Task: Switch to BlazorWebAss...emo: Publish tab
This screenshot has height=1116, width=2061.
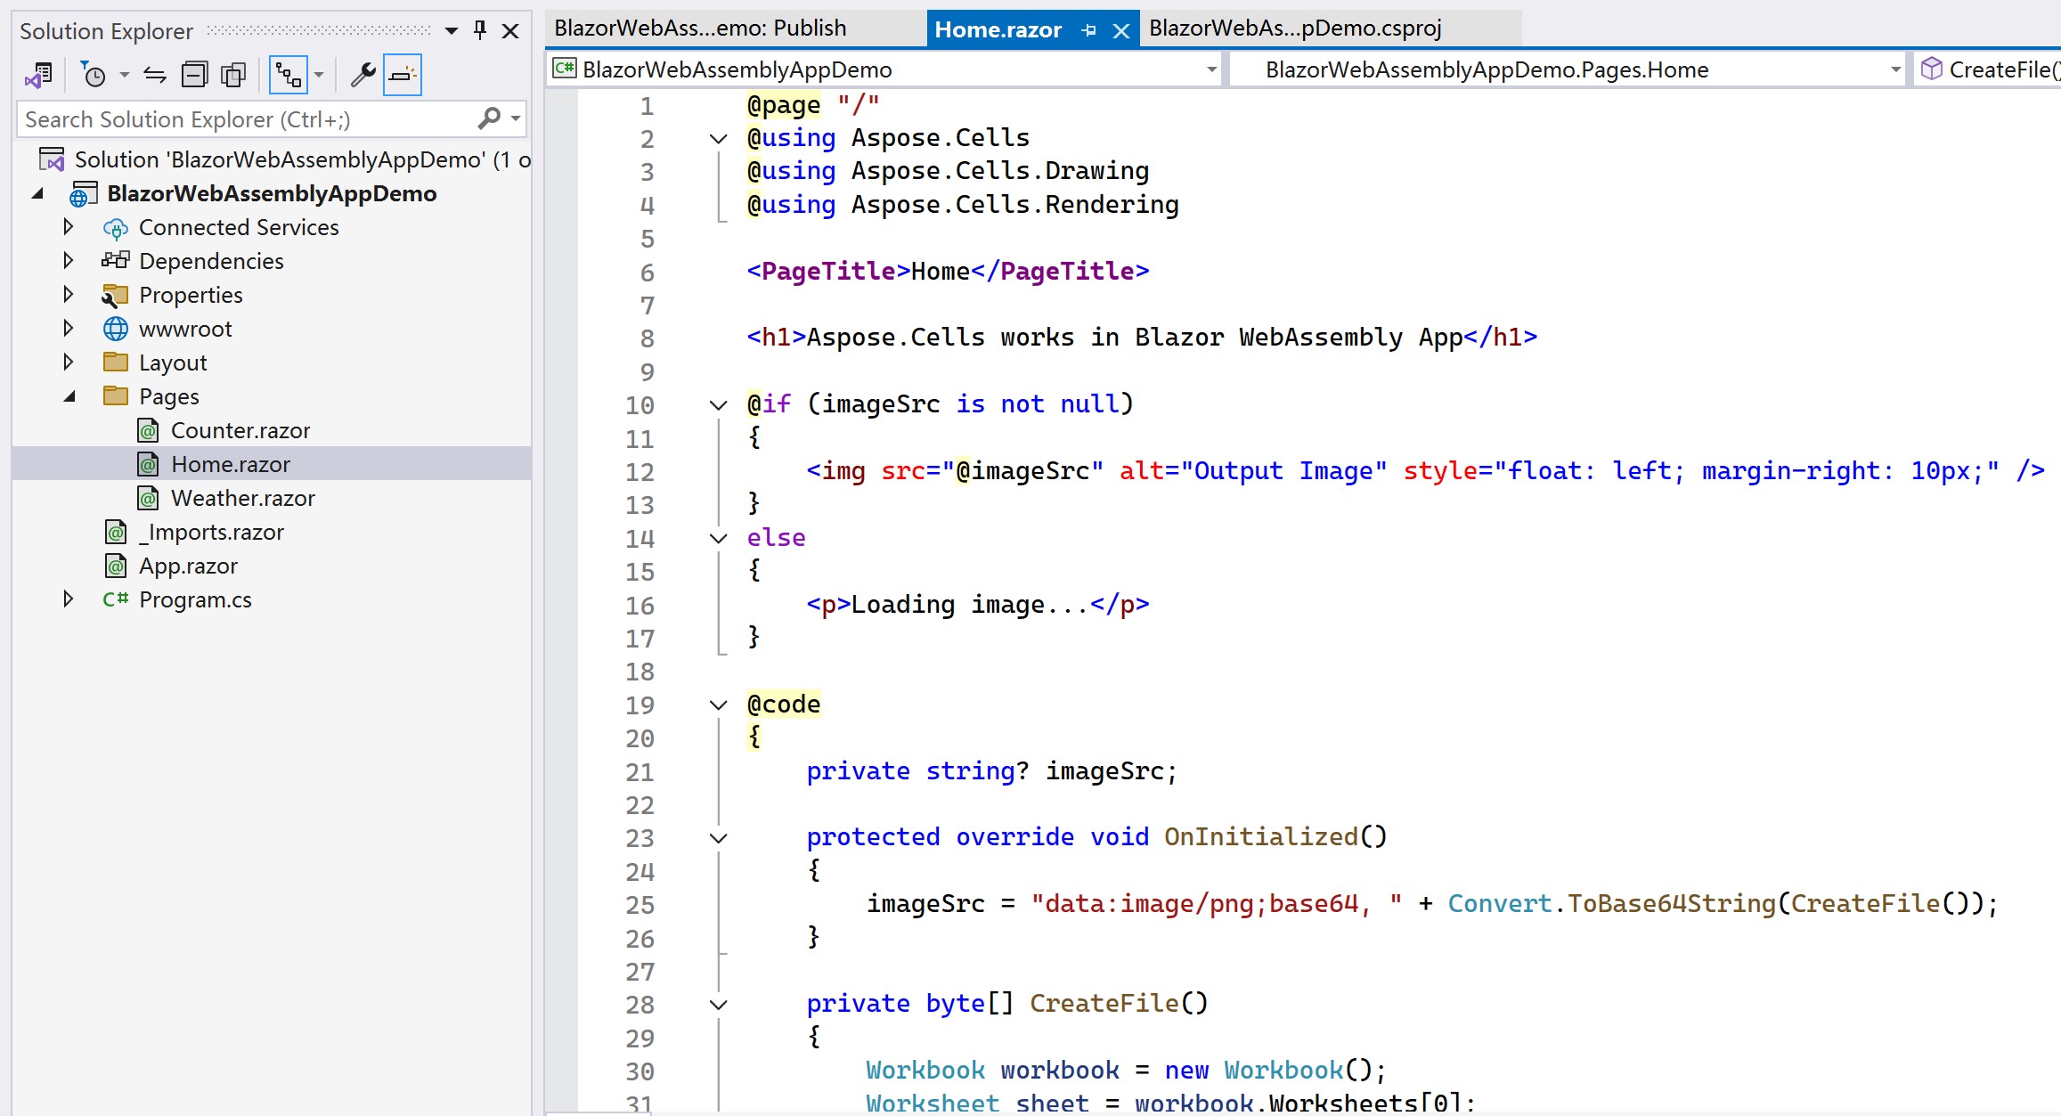Action: 700,29
